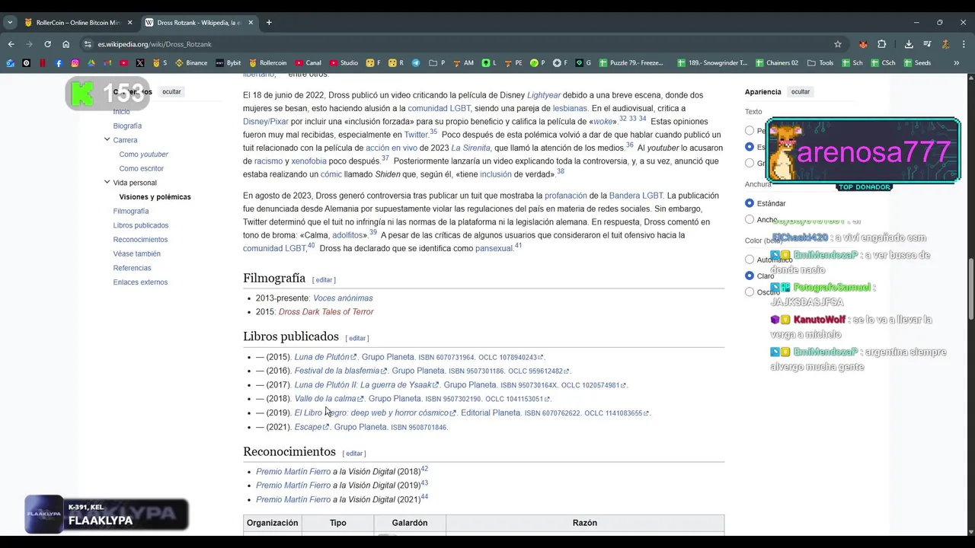Select the Claro color radio button
This screenshot has width=975, height=548.
click(x=750, y=276)
